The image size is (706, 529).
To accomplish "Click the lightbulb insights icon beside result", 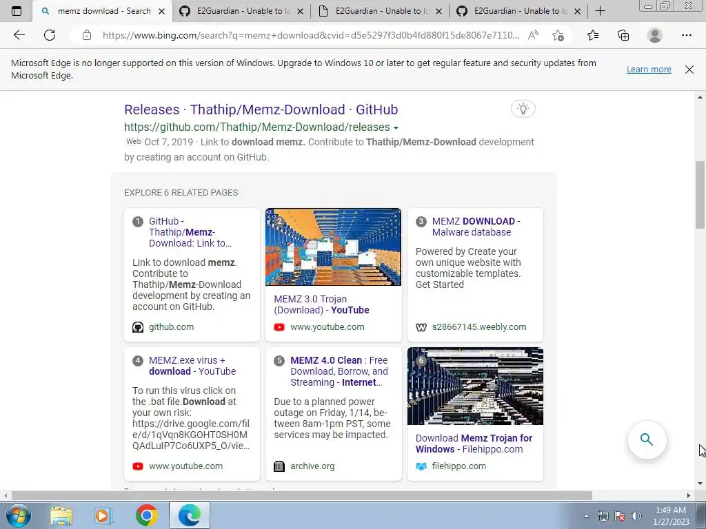I will 523,109.
